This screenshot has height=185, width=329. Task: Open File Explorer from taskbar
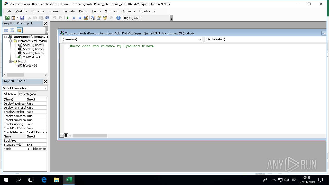[x=56, y=180]
